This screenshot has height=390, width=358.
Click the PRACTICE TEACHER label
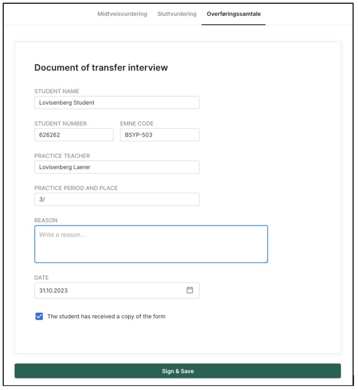click(62, 156)
